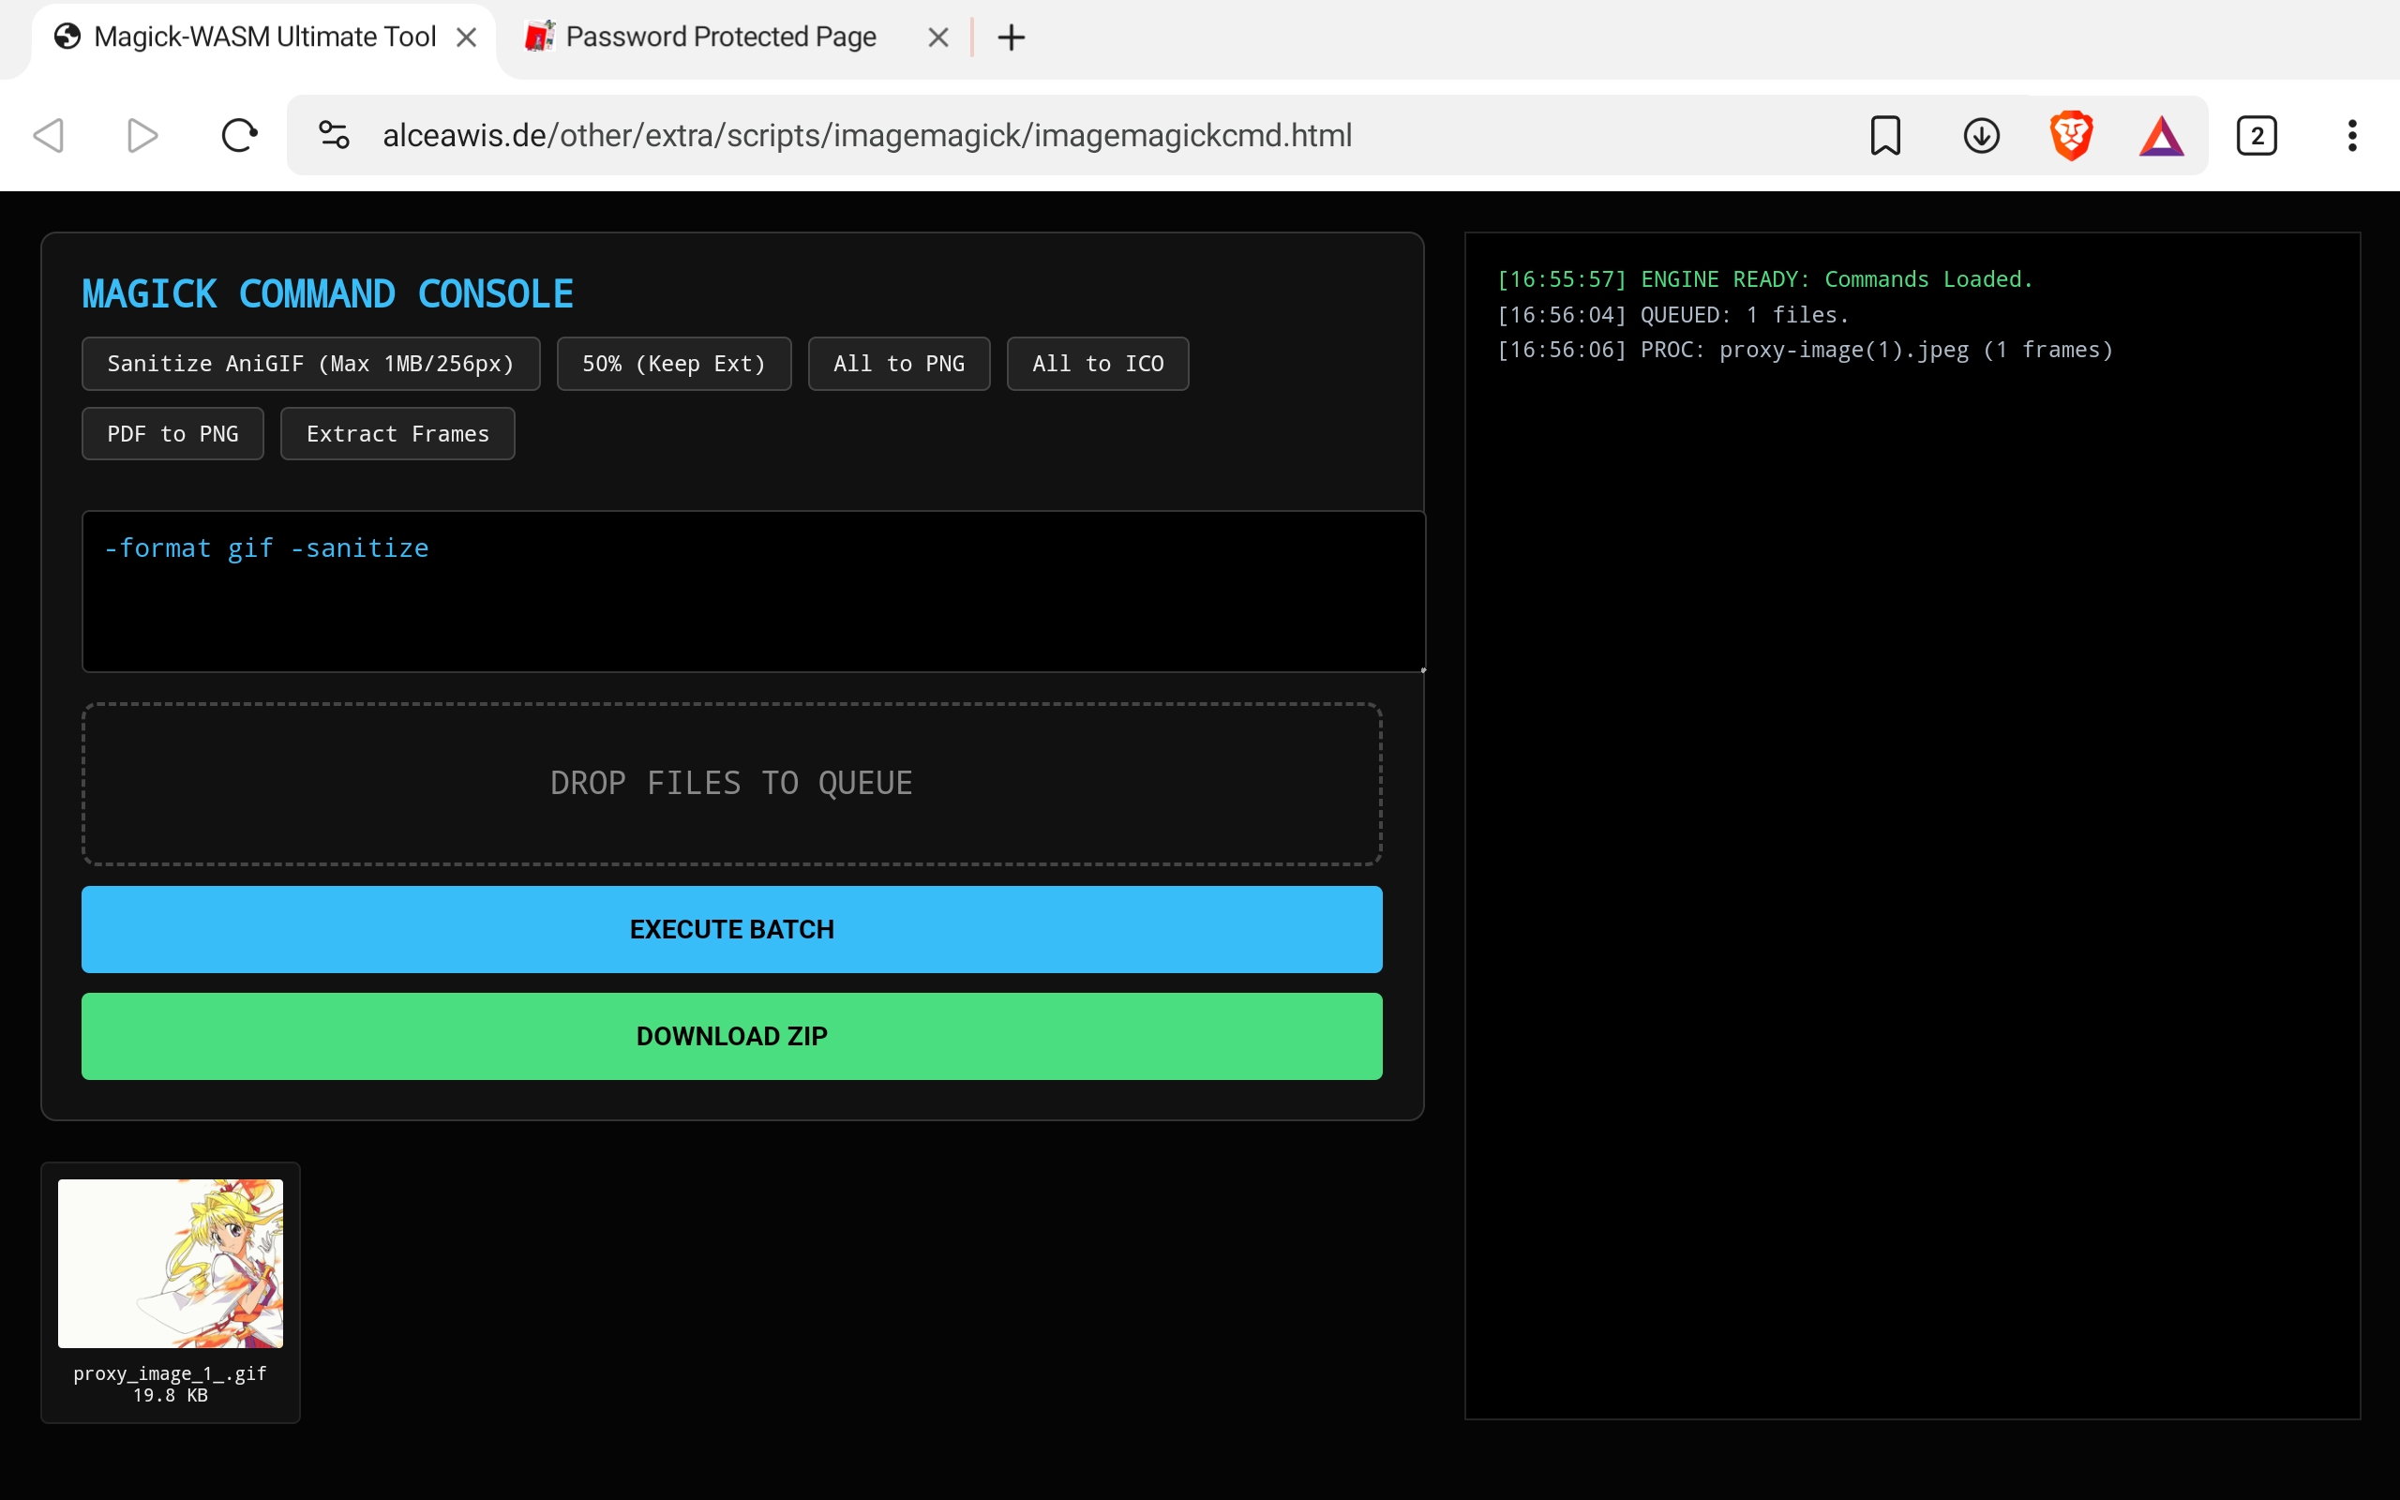Open the proxy_image_1_.gif thumbnail
Image resolution: width=2400 pixels, height=1500 pixels.
coord(171,1263)
